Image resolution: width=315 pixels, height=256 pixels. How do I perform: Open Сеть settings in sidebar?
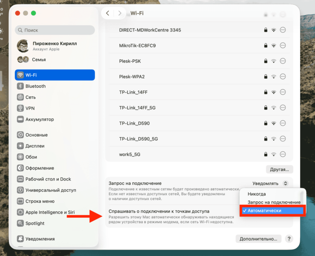[x=54, y=97]
